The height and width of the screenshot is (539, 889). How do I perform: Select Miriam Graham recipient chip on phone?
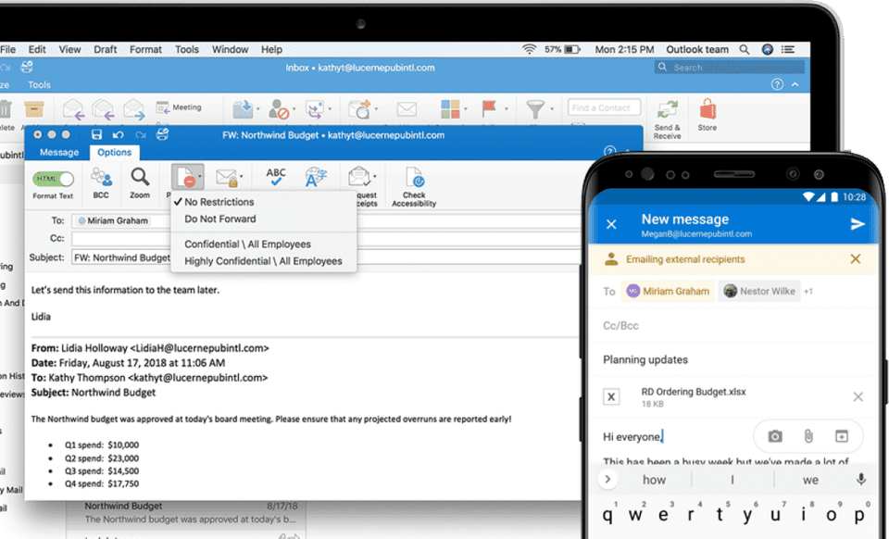coord(668,292)
